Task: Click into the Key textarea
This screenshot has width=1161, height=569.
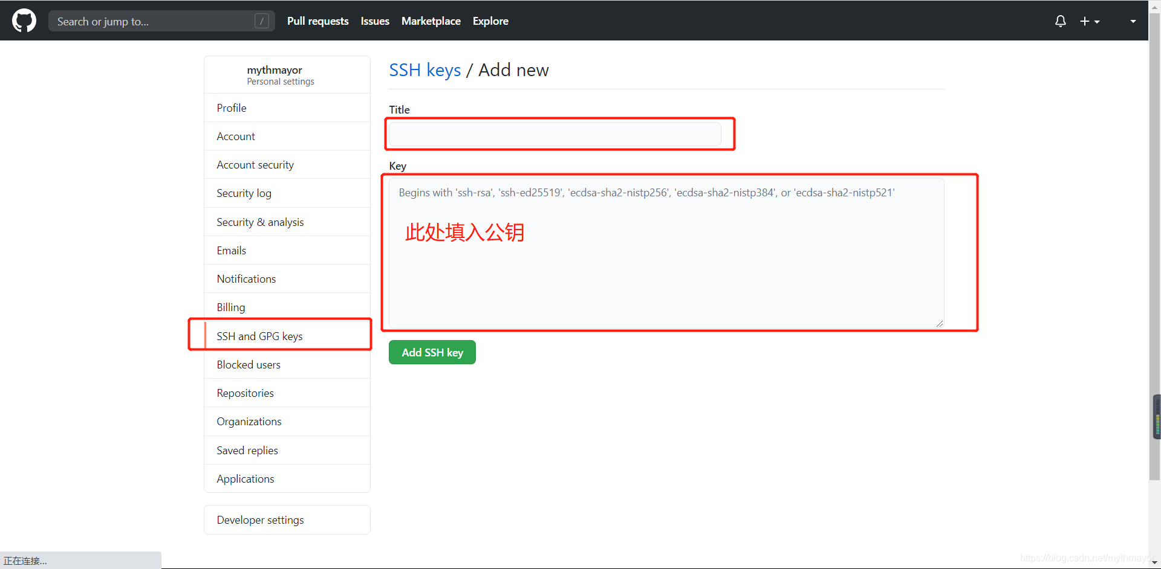Action: [x=666, y=253]
